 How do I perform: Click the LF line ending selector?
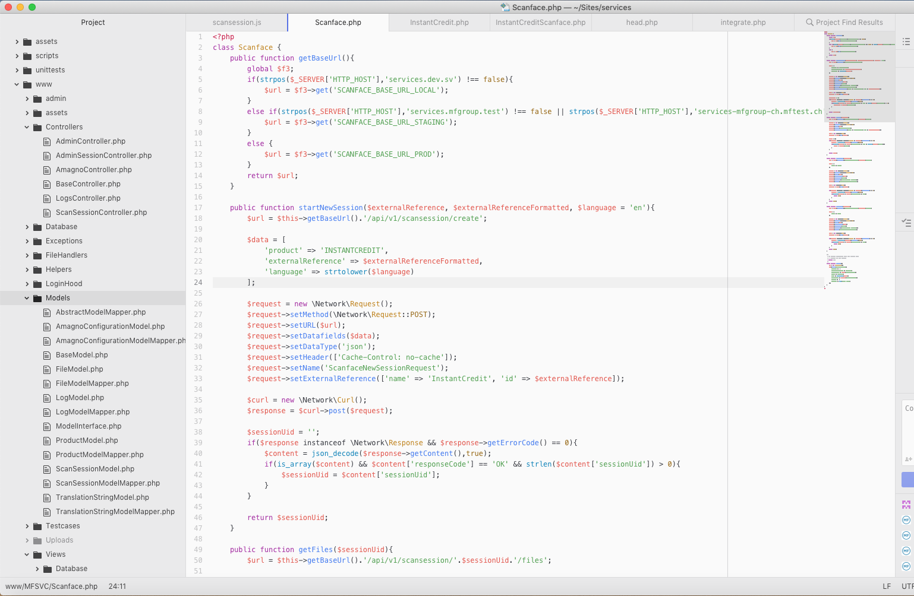pos(887,586)
